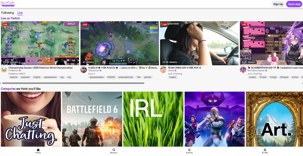This screenshot has height=156, width=303.
Task: Open the Live on Twitch heading link
Action: 10,18
